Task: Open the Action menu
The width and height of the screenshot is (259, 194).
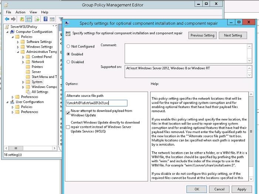Action: tap(20, 12)
